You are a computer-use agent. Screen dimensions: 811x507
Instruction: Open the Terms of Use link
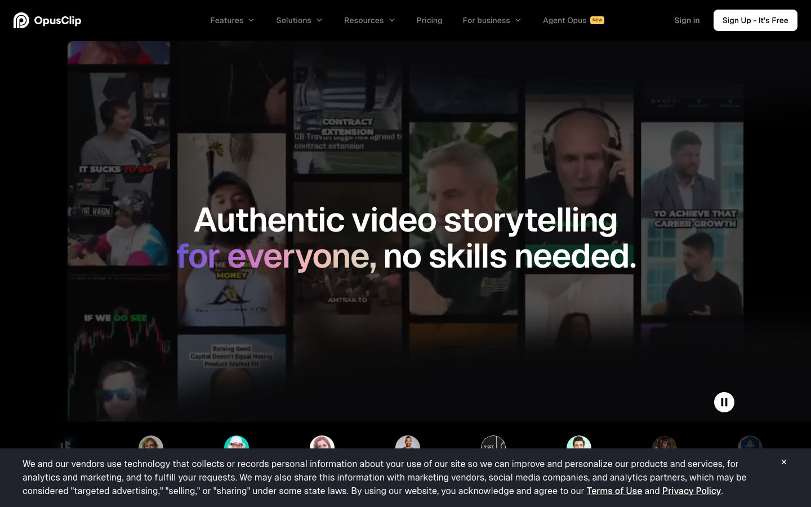(614, 491)
